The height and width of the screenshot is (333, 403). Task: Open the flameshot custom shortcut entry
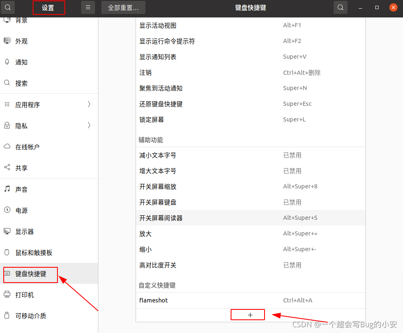pyautogui.click(x=250, y=300)
